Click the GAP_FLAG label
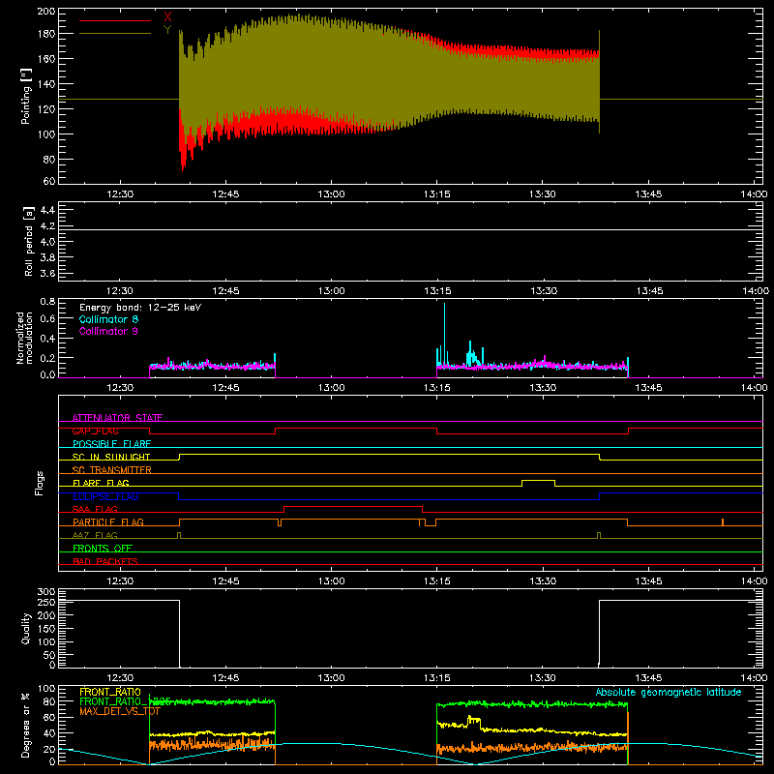Viewport: 774px width, 774px height. [x=95, y=431]
